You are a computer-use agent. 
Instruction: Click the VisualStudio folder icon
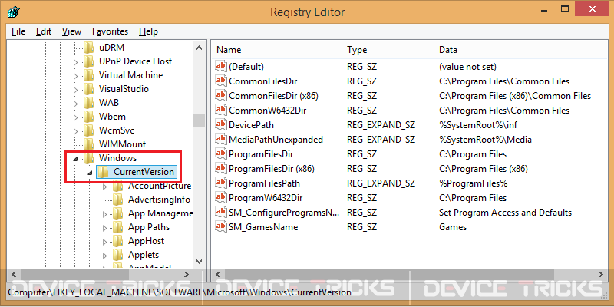(89, 89)
